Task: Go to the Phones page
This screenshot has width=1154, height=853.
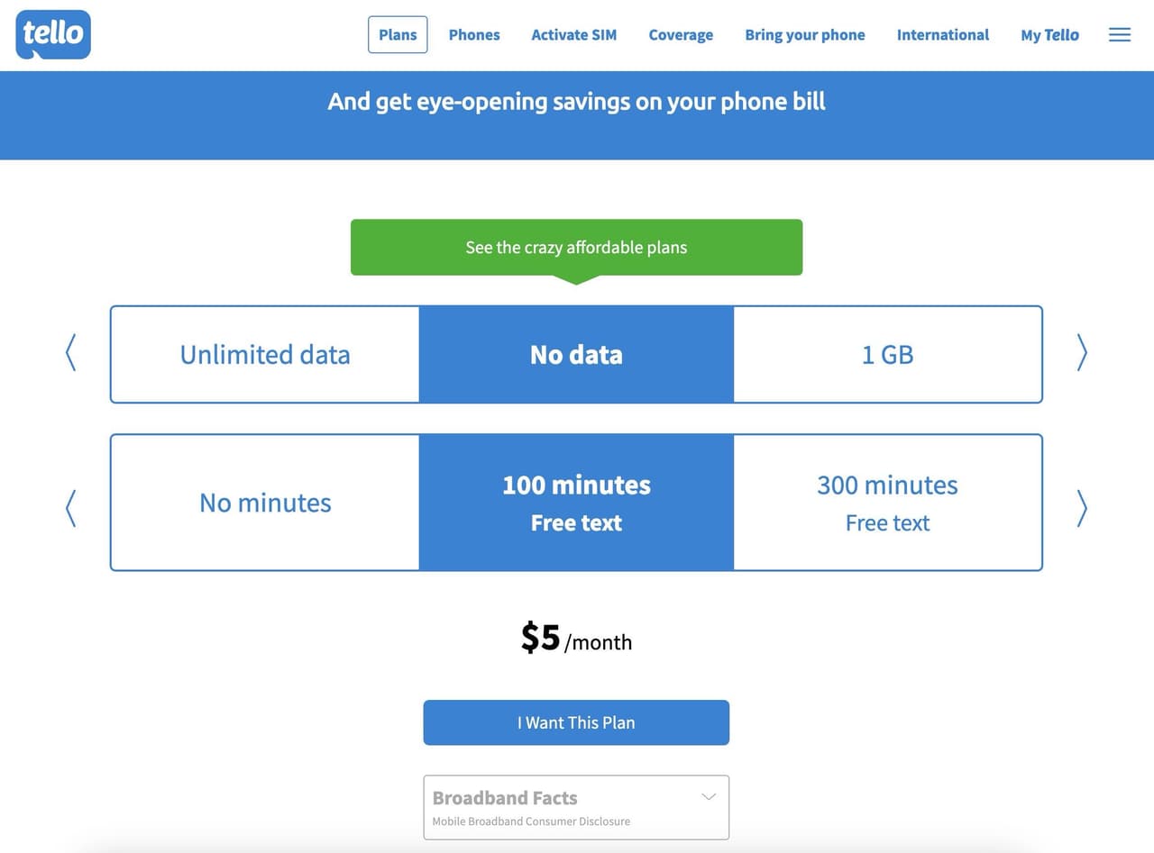Action: point(474,35)
